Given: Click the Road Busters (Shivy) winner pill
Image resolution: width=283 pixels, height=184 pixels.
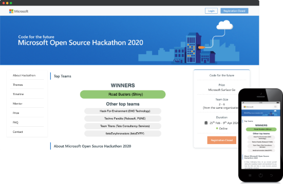Looking at the screenshot, I should click(x=123, y=95).
